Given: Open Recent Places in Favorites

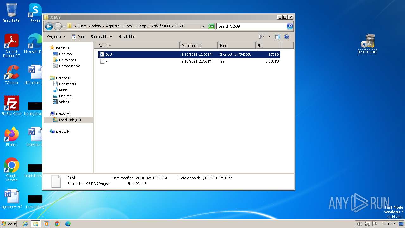Looking at the screenshot, I should click(x=70, y=66).
